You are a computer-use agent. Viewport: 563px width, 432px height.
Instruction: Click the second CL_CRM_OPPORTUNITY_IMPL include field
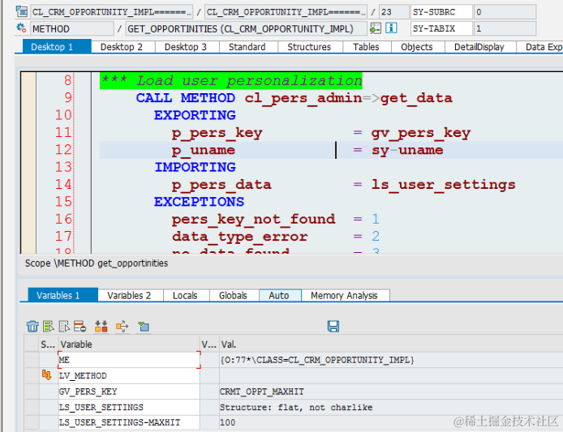click(x=286, y=12)
